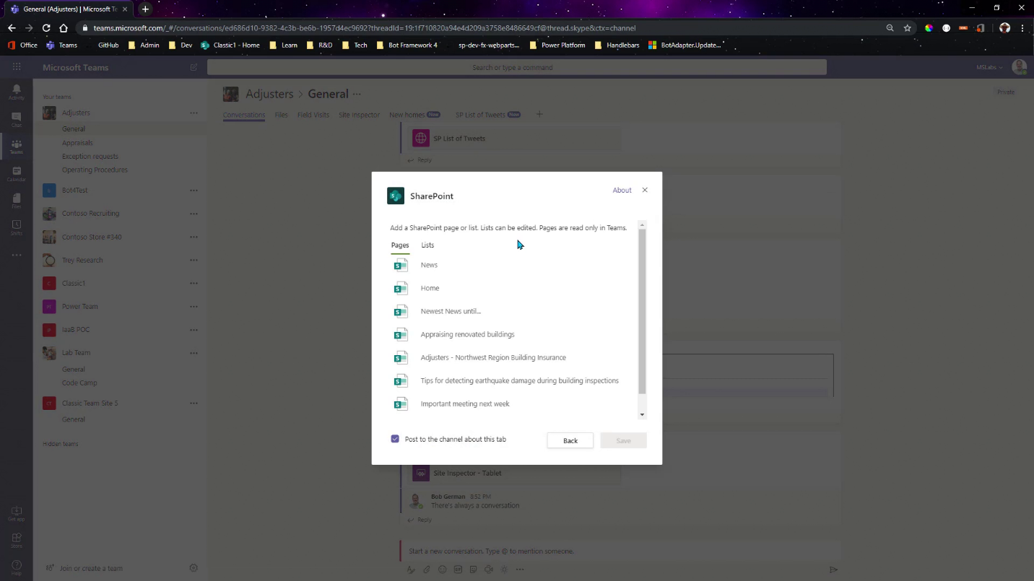Bookmark page with star icon
1034x581 pixels.
tap(908, 28)
